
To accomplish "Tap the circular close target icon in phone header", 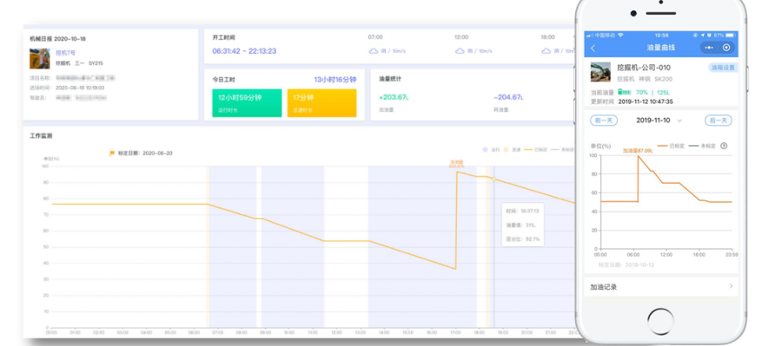I will point(726,48).
